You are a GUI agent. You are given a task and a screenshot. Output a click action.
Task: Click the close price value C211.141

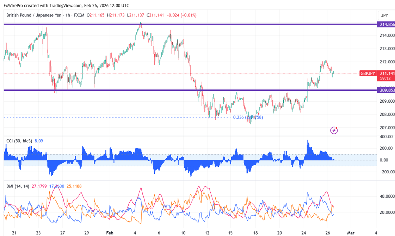[155, 15]
